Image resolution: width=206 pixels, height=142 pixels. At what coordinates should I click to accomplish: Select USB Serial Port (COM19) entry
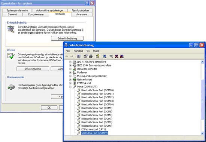(x=94, y=133)
